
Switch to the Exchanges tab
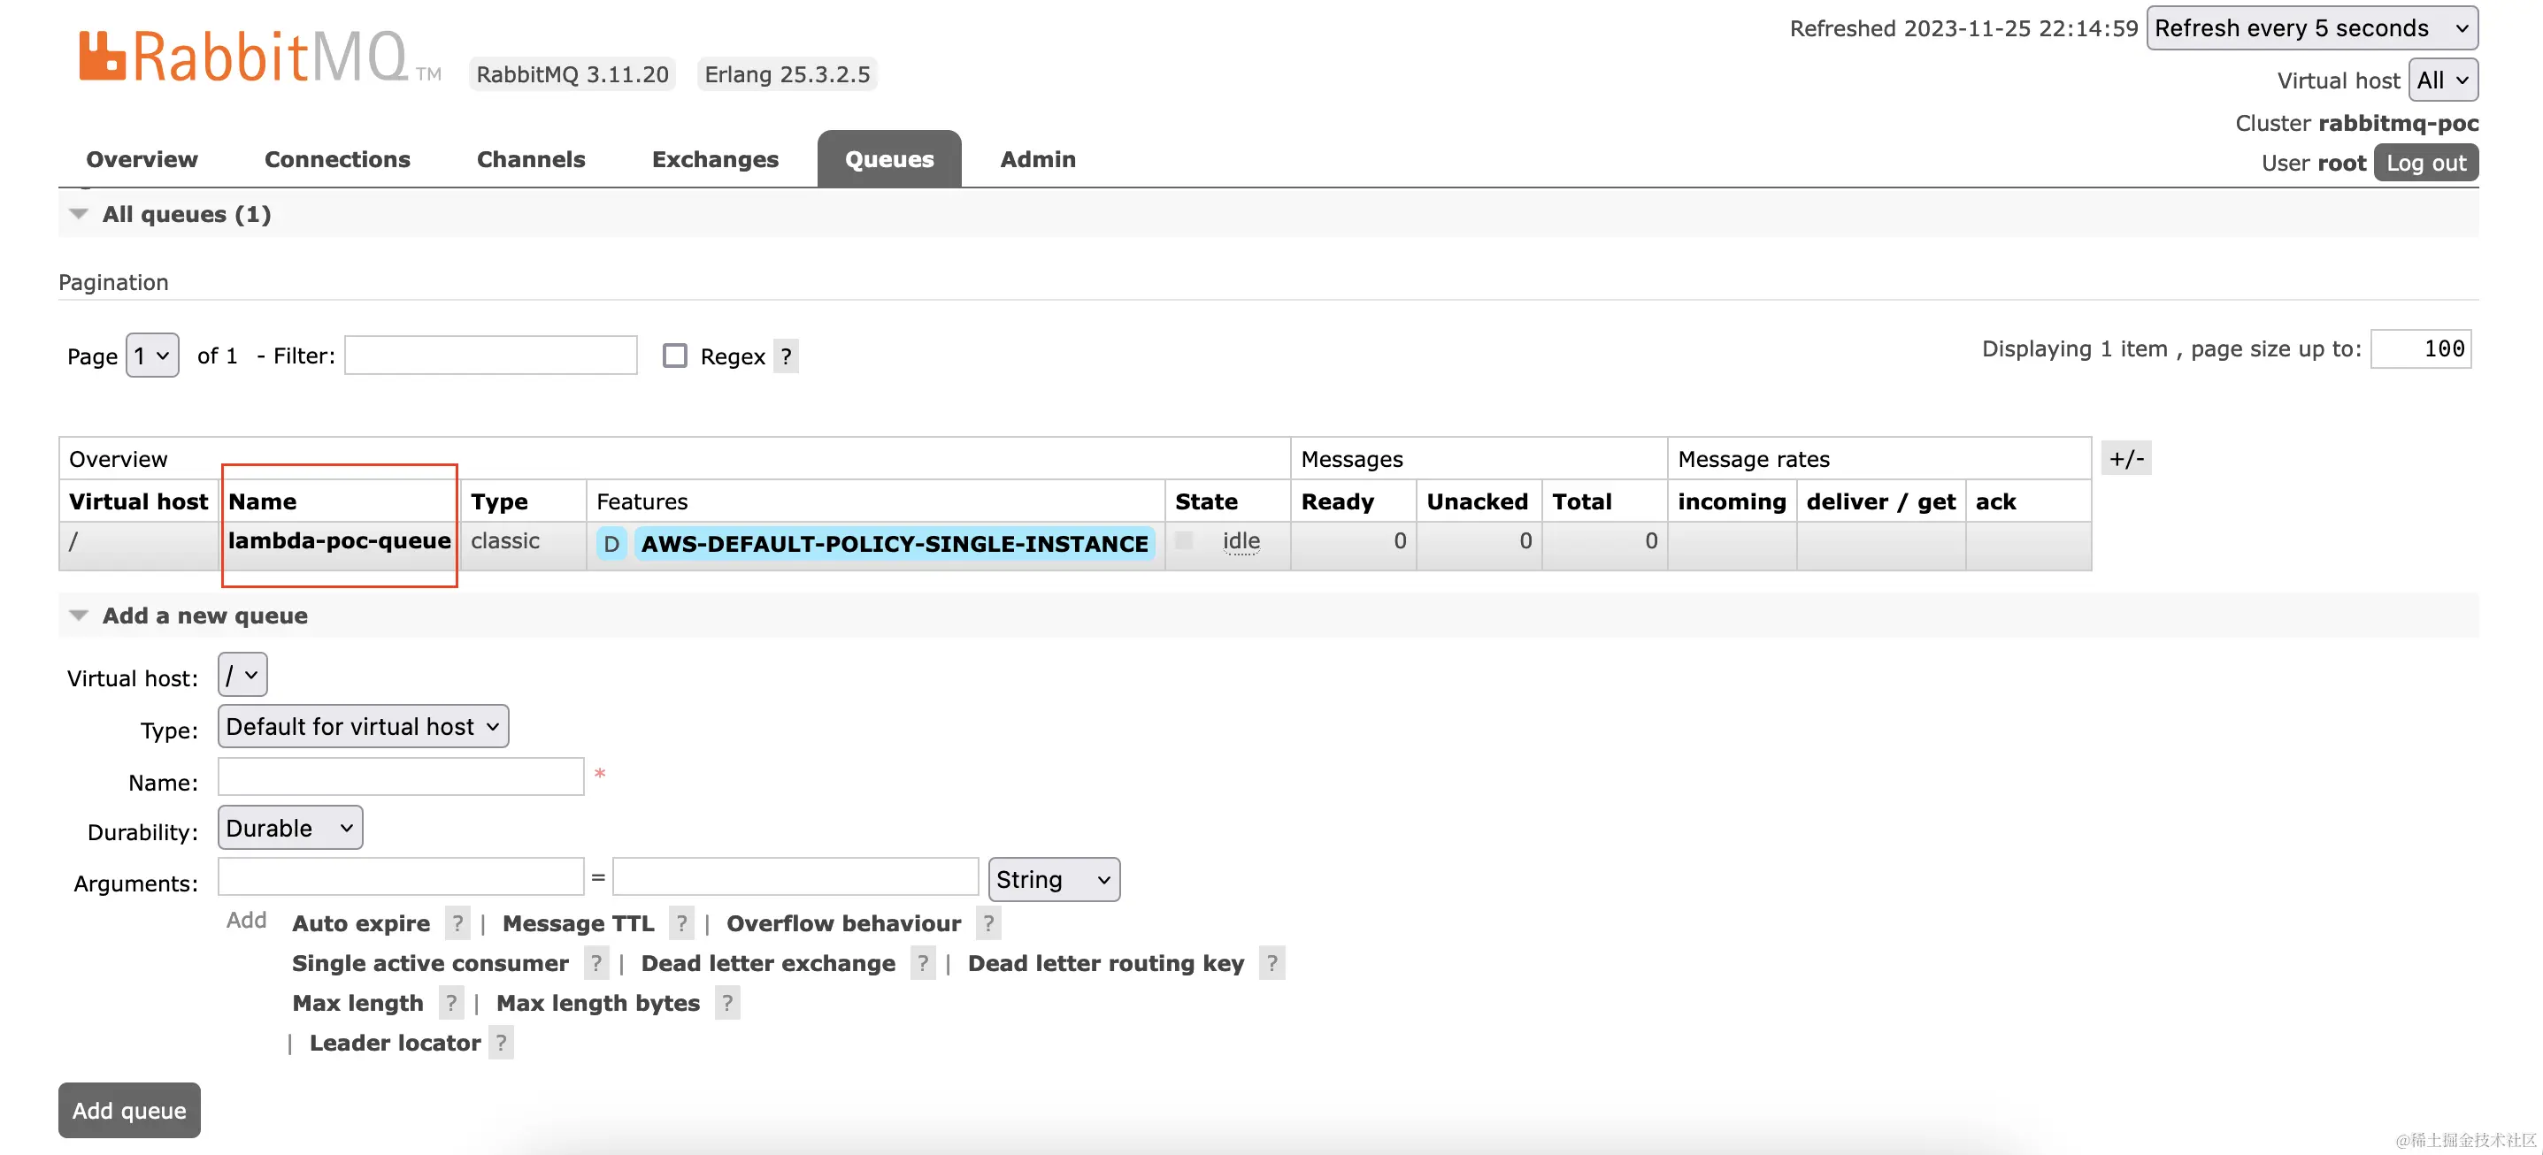(715, 160)
